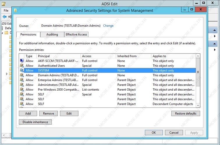
Task: Select the 'Administrators (TESTLAB\Ad...' entry
Action: tap(108, 85)
